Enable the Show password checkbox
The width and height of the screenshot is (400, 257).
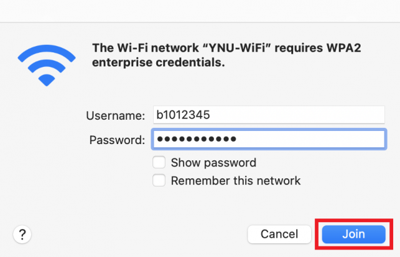tap(159, 162)
